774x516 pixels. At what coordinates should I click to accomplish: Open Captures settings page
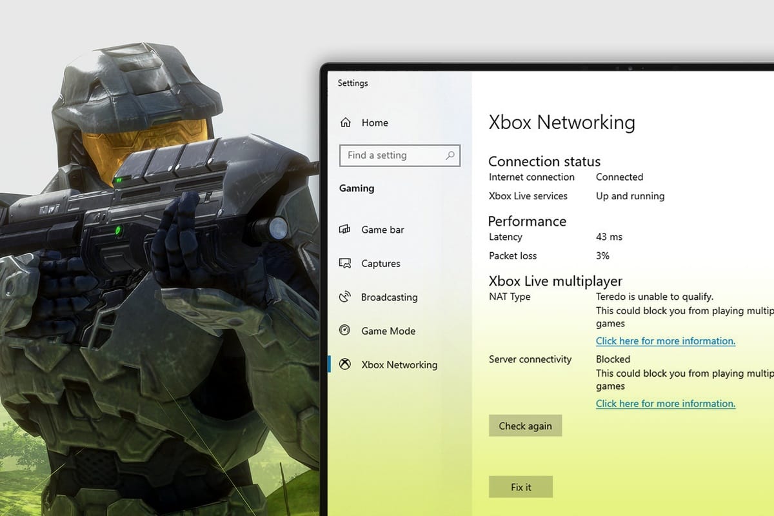click(380, 263)
